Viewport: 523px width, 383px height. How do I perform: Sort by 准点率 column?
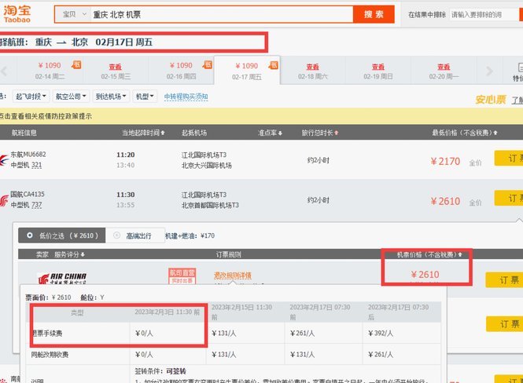(270, 133)
